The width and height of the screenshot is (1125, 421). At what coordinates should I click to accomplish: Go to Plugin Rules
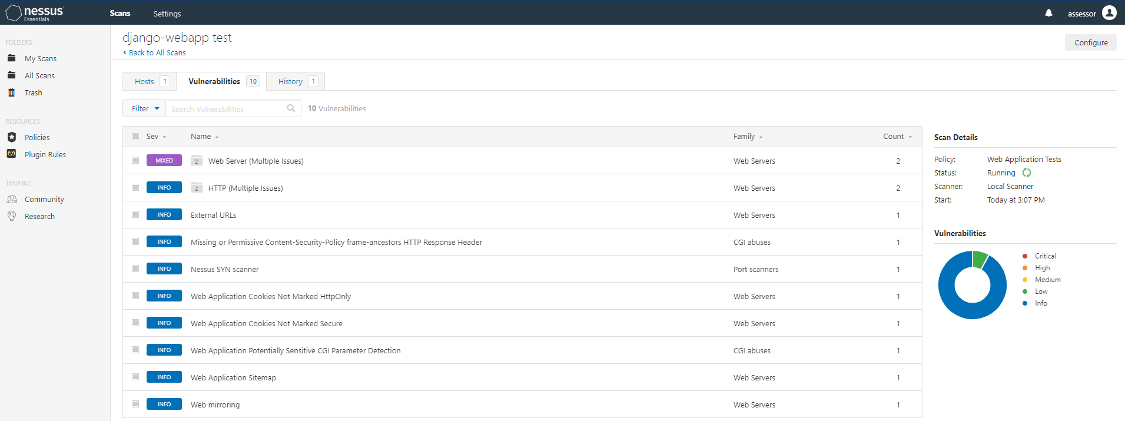(45, 154)
